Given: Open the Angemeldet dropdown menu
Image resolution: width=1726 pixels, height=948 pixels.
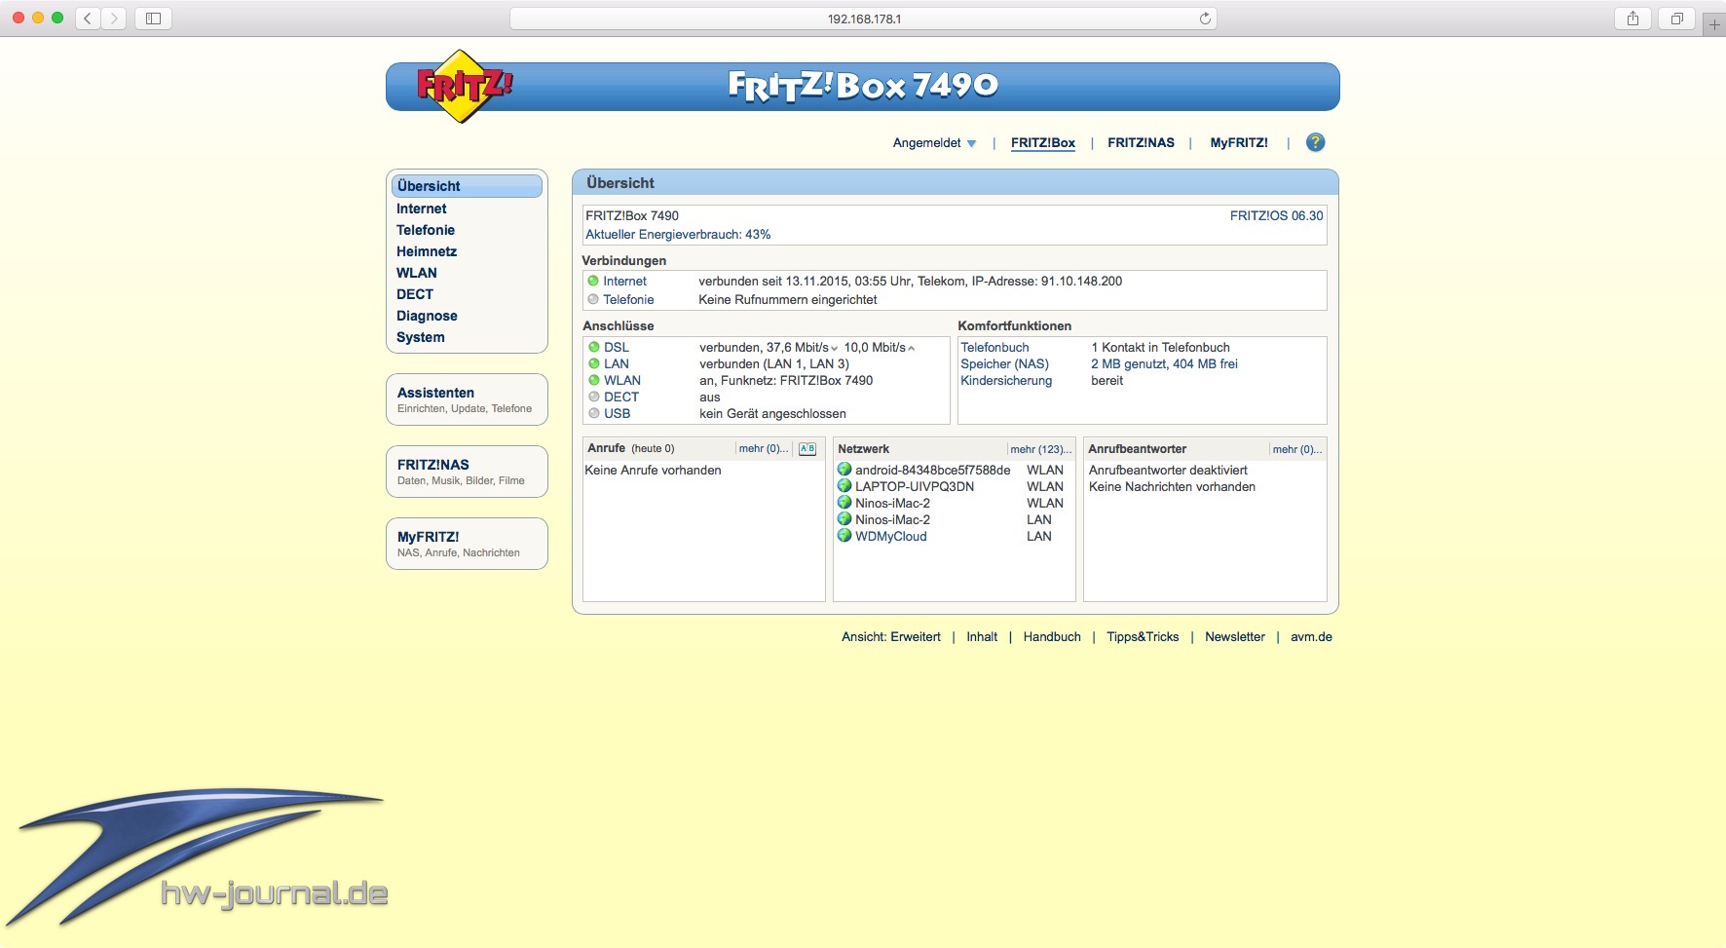Looking at the screenshot, I should tap(934, 143).
